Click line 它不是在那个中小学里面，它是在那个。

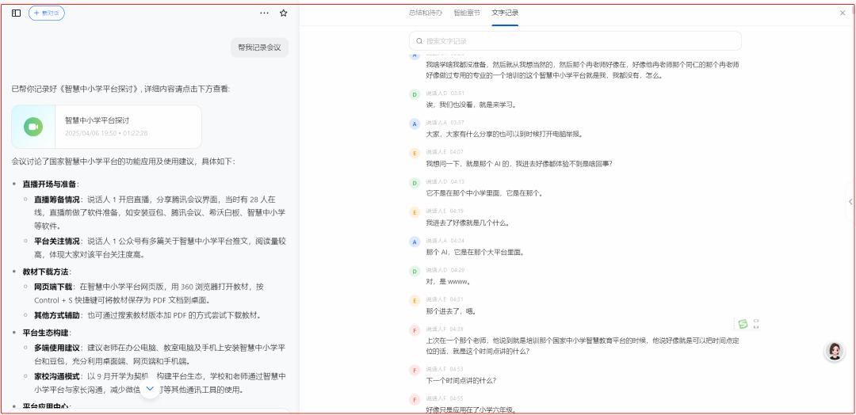[x=485, y=192]
